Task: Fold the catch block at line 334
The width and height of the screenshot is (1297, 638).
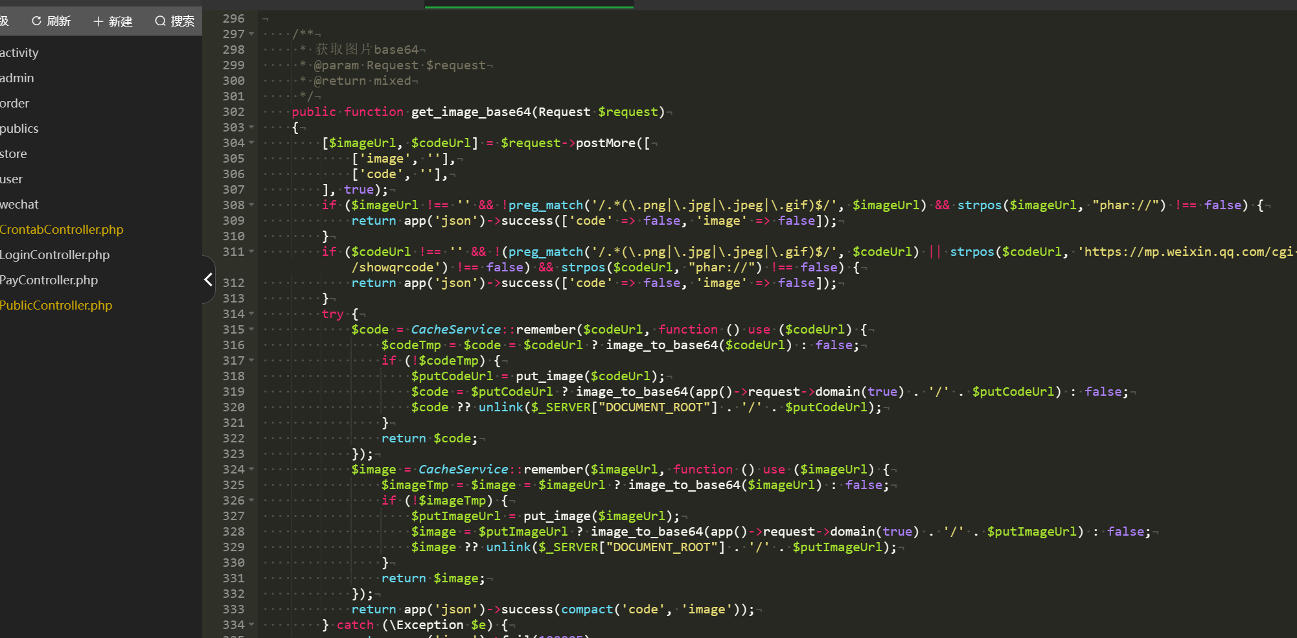Action: 251,624
